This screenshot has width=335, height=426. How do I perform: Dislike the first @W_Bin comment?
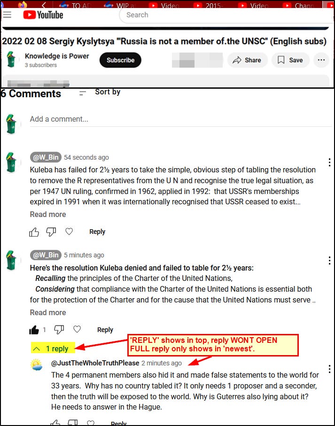tap(51, 232)
